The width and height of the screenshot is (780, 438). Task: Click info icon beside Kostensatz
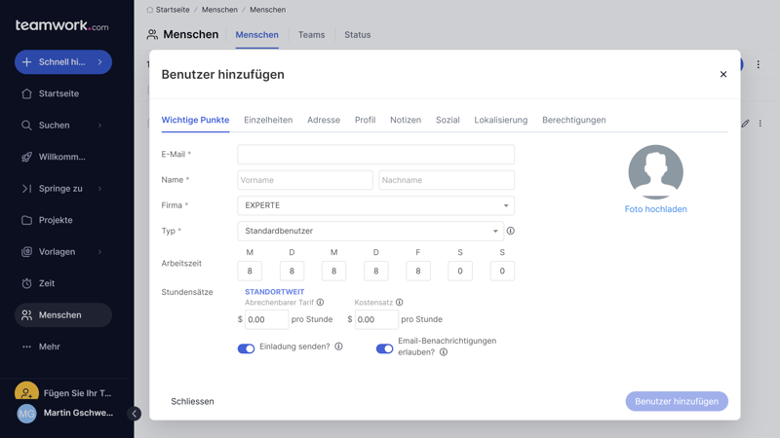coord(399,303)
